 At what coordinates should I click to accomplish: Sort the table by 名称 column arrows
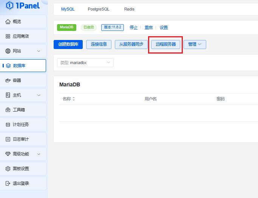coord(74,99)
